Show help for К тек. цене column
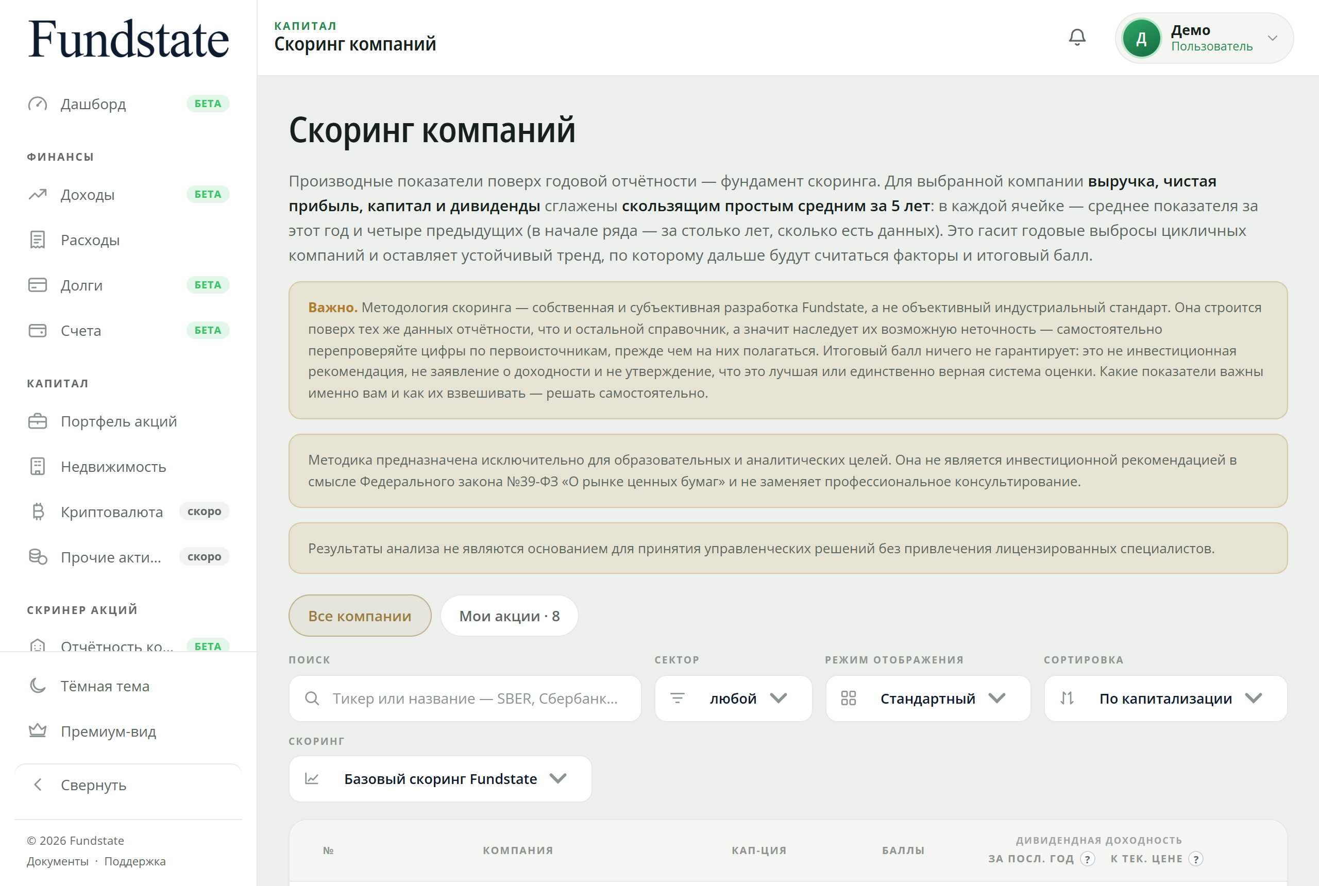This screenshot has height=886, width=1319. click(x=1195, y=859)
